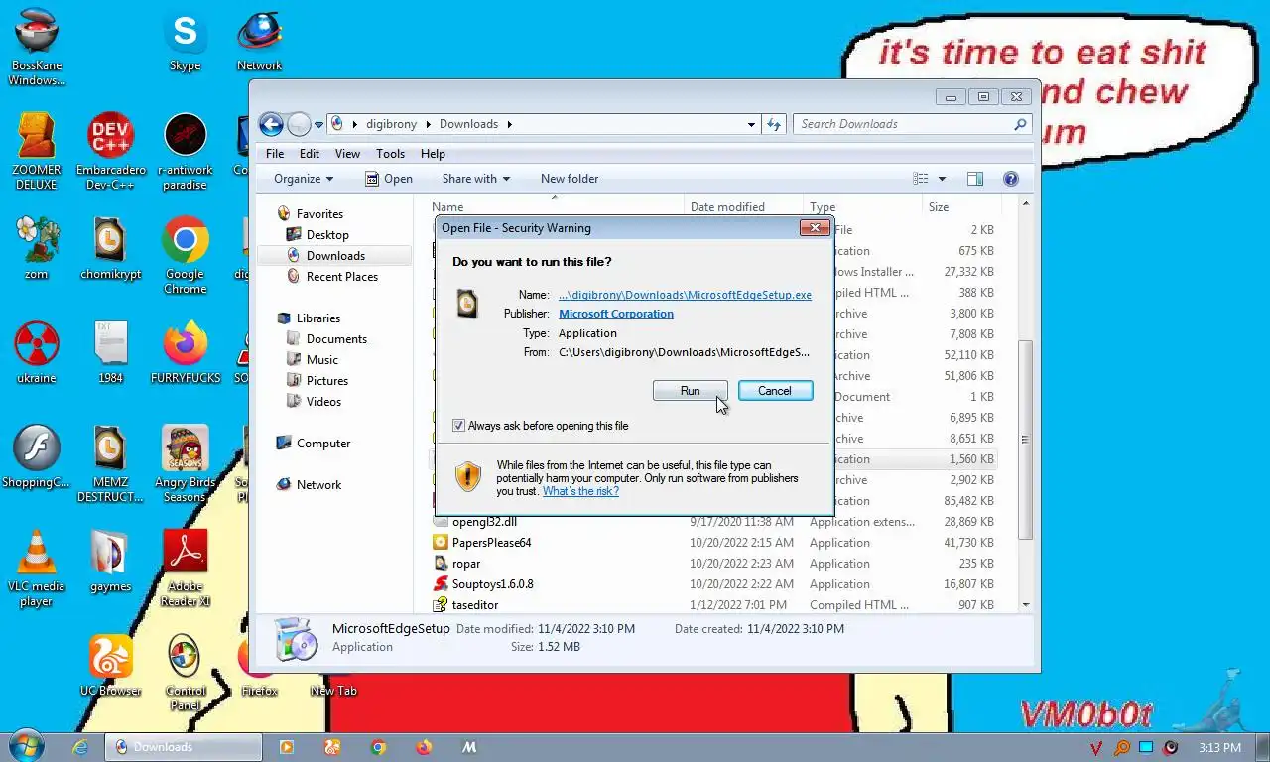Open the 1984 text file icon
Viewport: 1270px width, 762px height.
110,352
